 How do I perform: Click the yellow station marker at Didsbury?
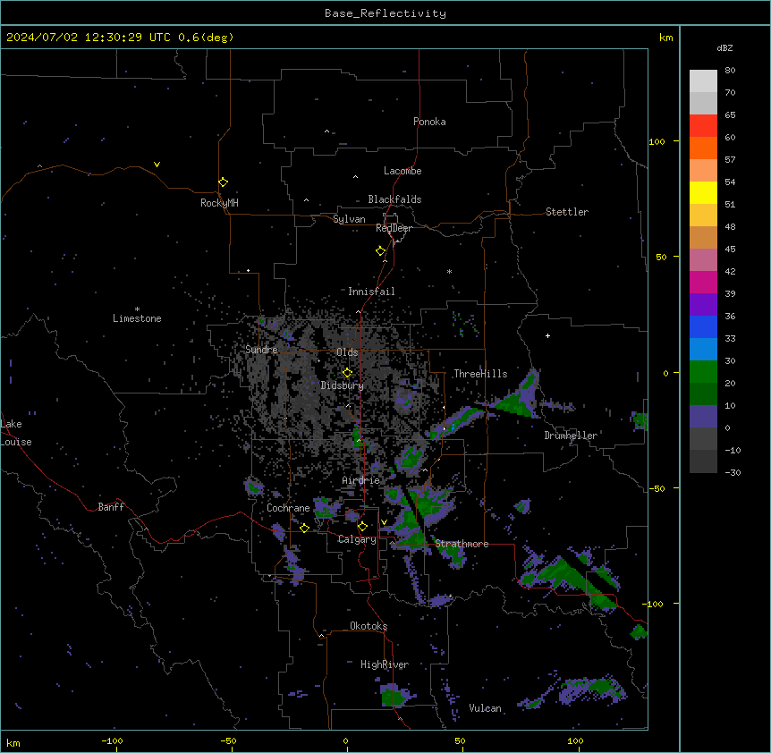click(x=347, y=373)
